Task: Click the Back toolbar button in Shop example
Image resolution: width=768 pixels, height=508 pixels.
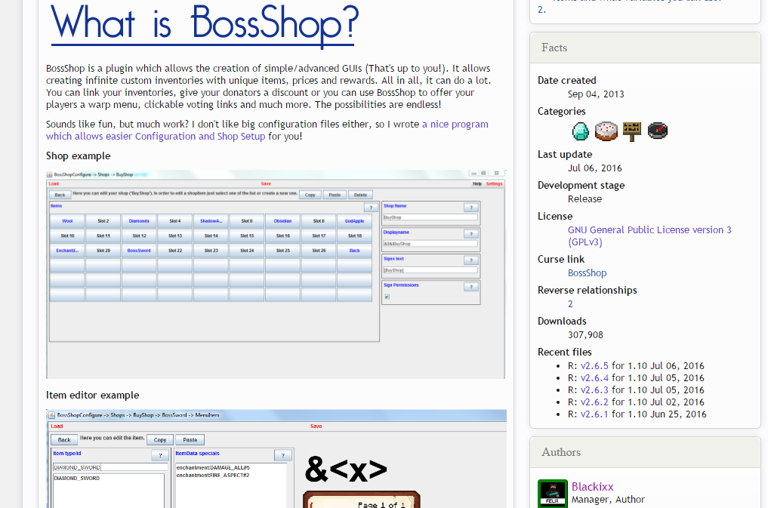Action: [x=60, y=195]
